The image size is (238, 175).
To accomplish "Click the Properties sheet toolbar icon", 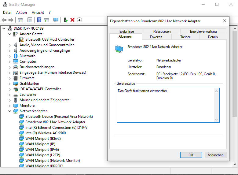I will point(30,20).
